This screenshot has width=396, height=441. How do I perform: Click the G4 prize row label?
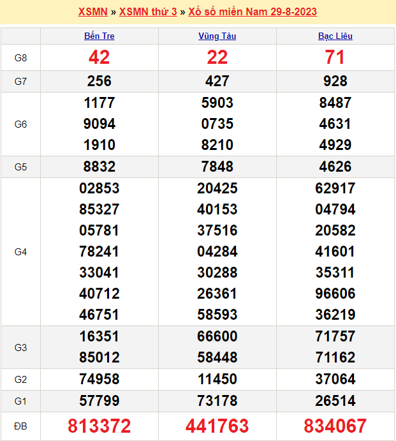pyautogui.click(x=20, y=252)
